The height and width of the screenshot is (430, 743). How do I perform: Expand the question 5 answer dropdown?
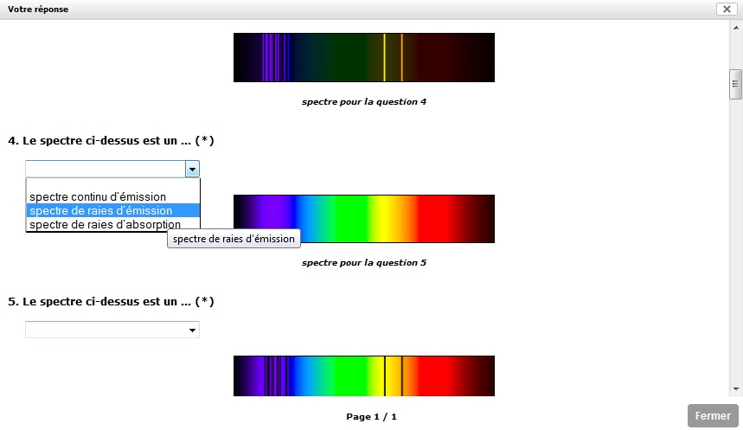(x=112, y=330)
